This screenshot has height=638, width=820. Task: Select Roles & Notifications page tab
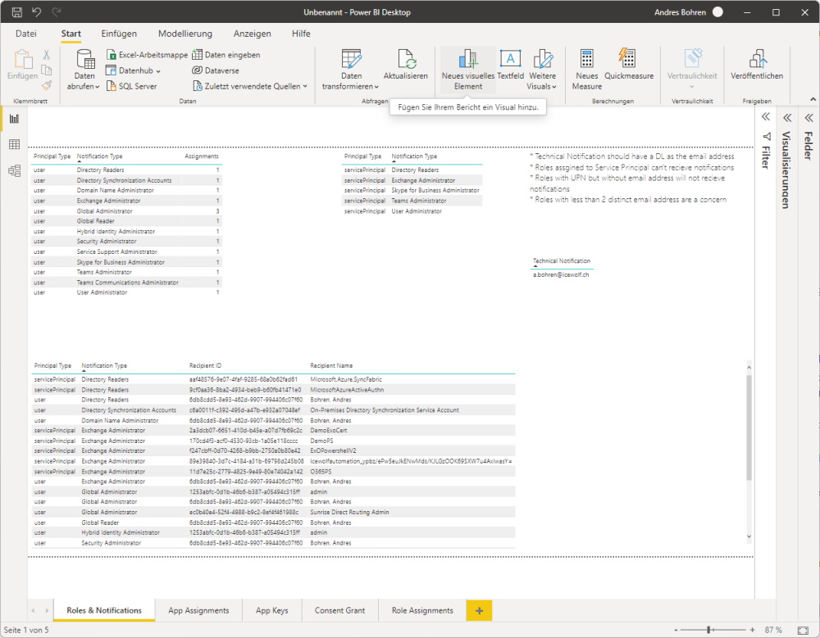(104, 610)
